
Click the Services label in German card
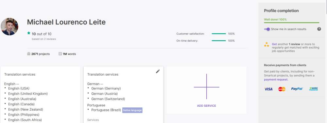pyautogui.click(x=93, y=120)
